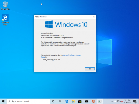Open the Recycle Bin desktop icon
The width and height of the screenshot is (139, 104).
pos(5,6)
